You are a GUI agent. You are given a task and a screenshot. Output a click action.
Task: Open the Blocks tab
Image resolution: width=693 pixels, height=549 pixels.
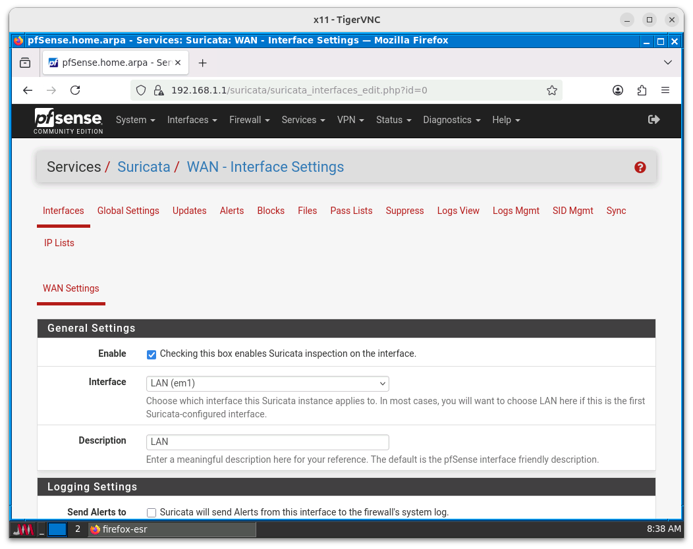click(271, 211)
